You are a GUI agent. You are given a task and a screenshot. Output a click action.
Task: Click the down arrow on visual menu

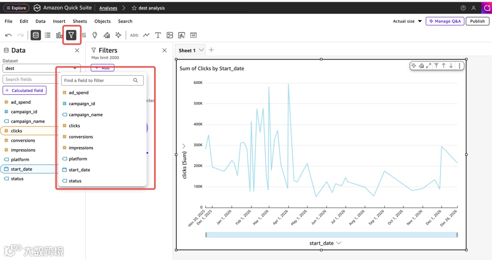pos(451,66)
